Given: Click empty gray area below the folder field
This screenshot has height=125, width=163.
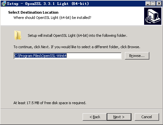Looking at the screenshot, I should point(81,80).
